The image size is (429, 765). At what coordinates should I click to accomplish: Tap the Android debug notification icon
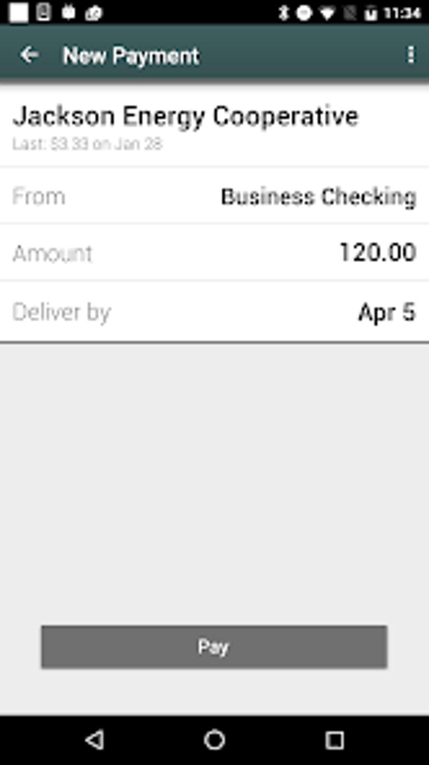point(69,12)
